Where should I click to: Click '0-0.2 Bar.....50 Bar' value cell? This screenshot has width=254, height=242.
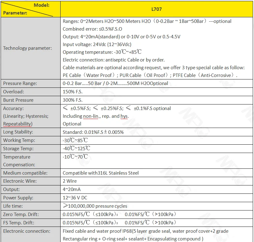pos(156,83)
